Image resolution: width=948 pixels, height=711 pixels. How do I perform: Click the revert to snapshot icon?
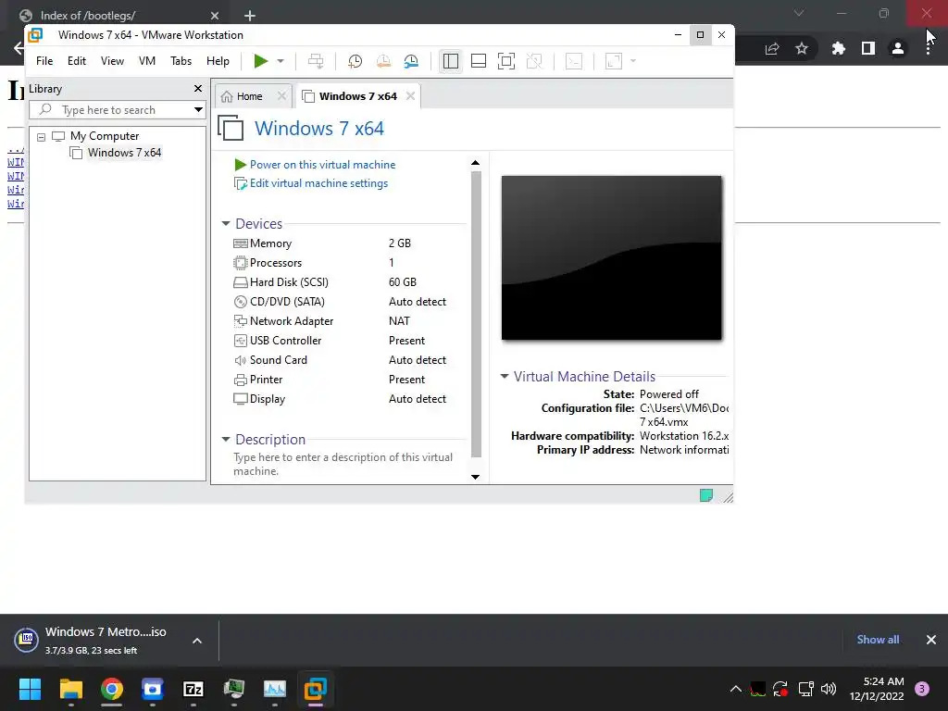click(383, 61)
